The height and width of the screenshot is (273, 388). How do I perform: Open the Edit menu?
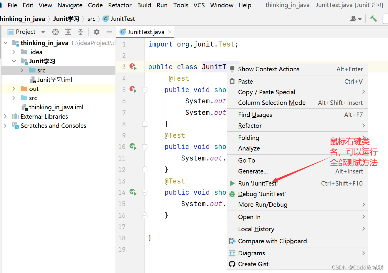tap(28, 5)
